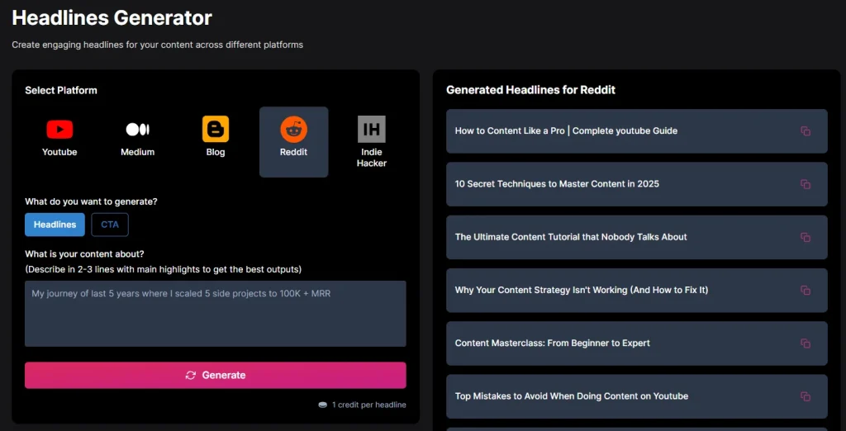This screenshot has width=846, height=431.
Task: Click the refresh icon on Generate button
Action: (x=191, y=375)
